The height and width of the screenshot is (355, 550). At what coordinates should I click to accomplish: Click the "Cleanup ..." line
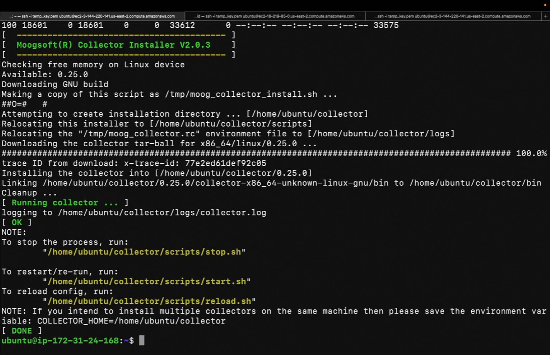click(x=29, y=193)
